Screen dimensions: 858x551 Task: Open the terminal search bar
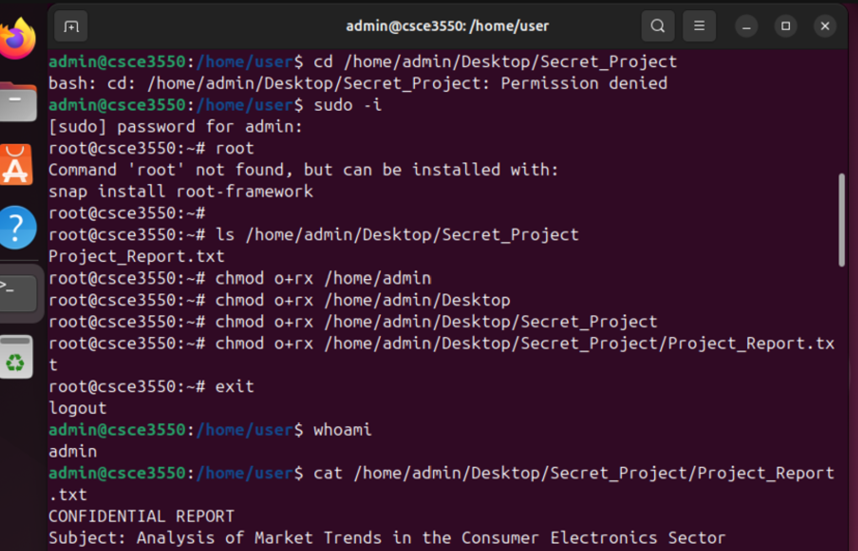coord(657,25)
